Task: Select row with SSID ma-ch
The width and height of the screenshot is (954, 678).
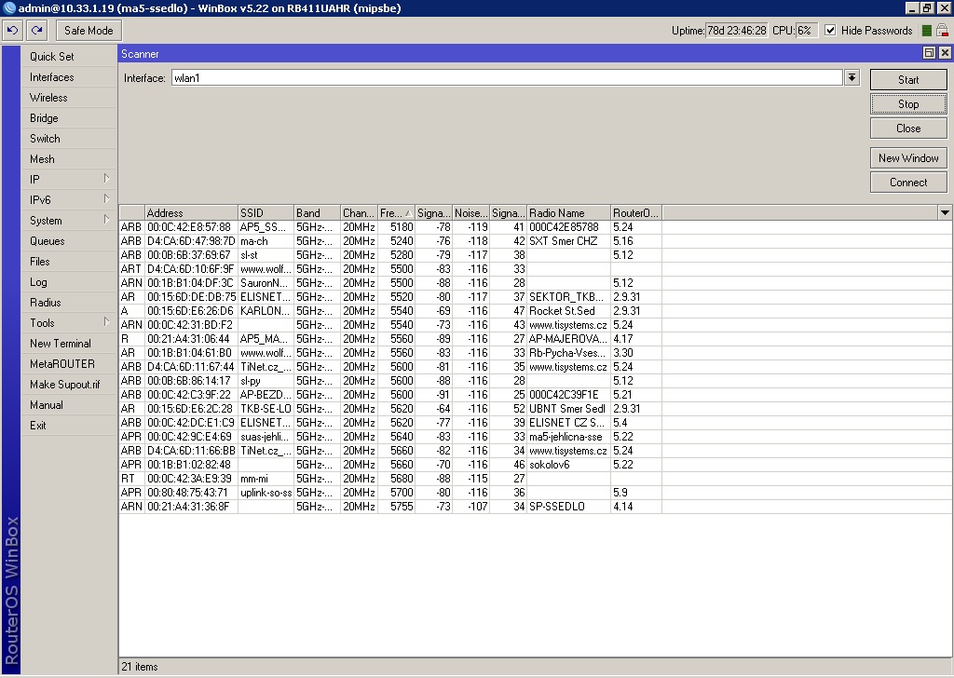Action: point(536,241)
